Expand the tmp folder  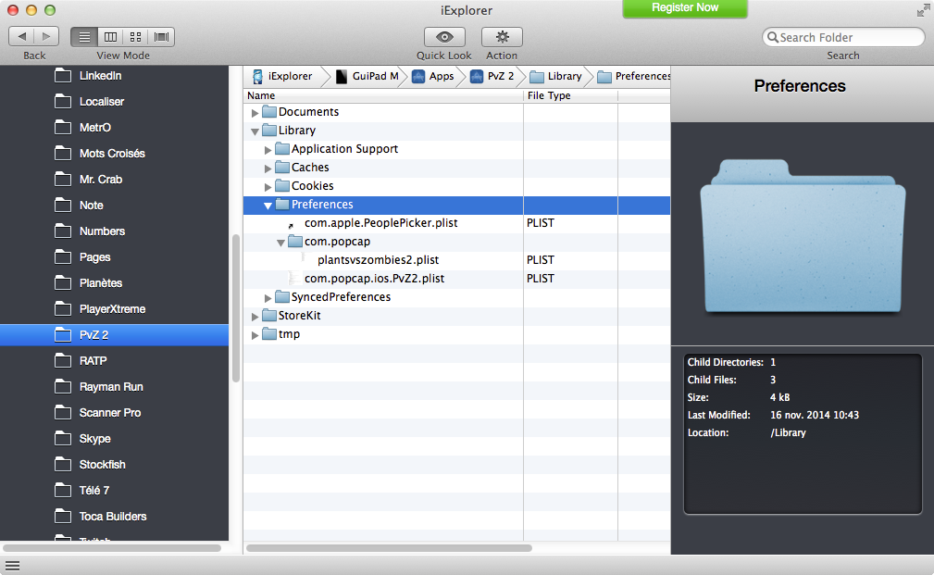(x=255, y=335)
